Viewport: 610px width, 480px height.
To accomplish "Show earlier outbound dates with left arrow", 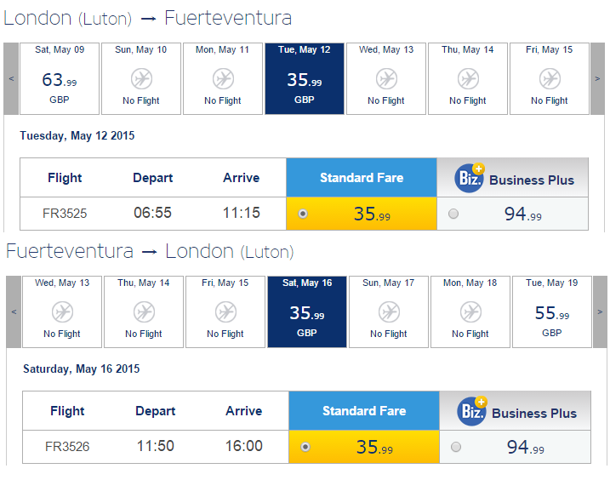I will pos(11,78).
